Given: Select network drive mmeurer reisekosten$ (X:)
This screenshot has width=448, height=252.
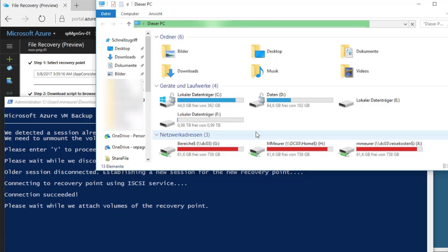Looking at the screenshot, I should coord(380,149).
